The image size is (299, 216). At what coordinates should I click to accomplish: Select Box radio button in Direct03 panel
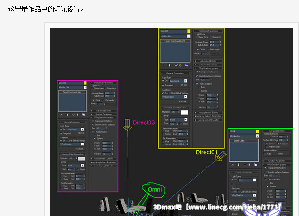pyautogui.click(x=95, y=135)
